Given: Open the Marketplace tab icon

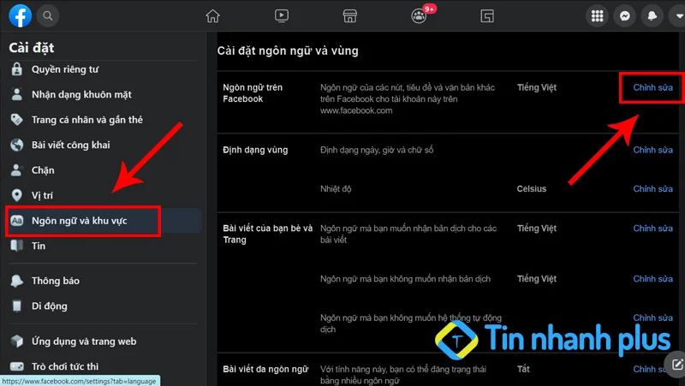Looking at the screenshot, I should [x=350, y=15].
